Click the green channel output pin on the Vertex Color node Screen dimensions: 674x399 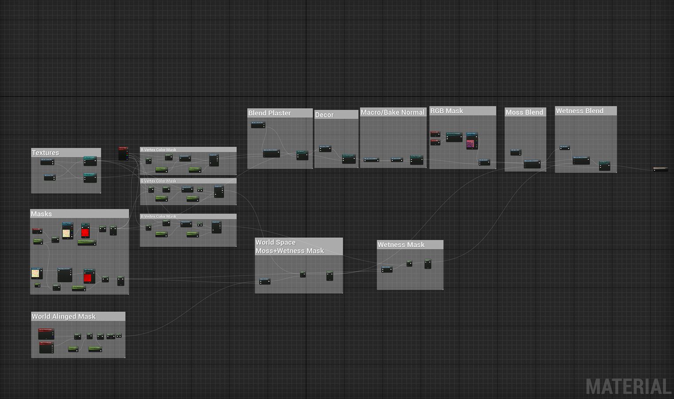click(x=127, y=155)
